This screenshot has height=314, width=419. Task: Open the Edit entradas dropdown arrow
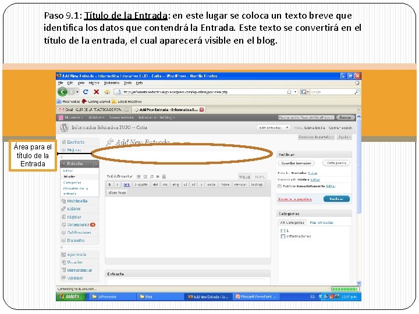pyautogui.click(x=287, y=127)
